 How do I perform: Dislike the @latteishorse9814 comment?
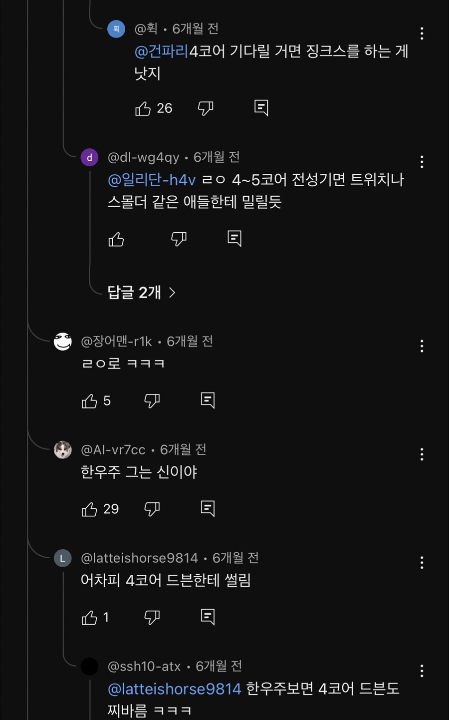tap(152, 618)
